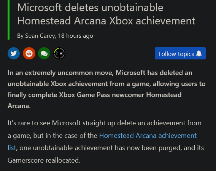Click the Follow topics button
The width and height of the screenshot is (216, 171).
point(180,53)
